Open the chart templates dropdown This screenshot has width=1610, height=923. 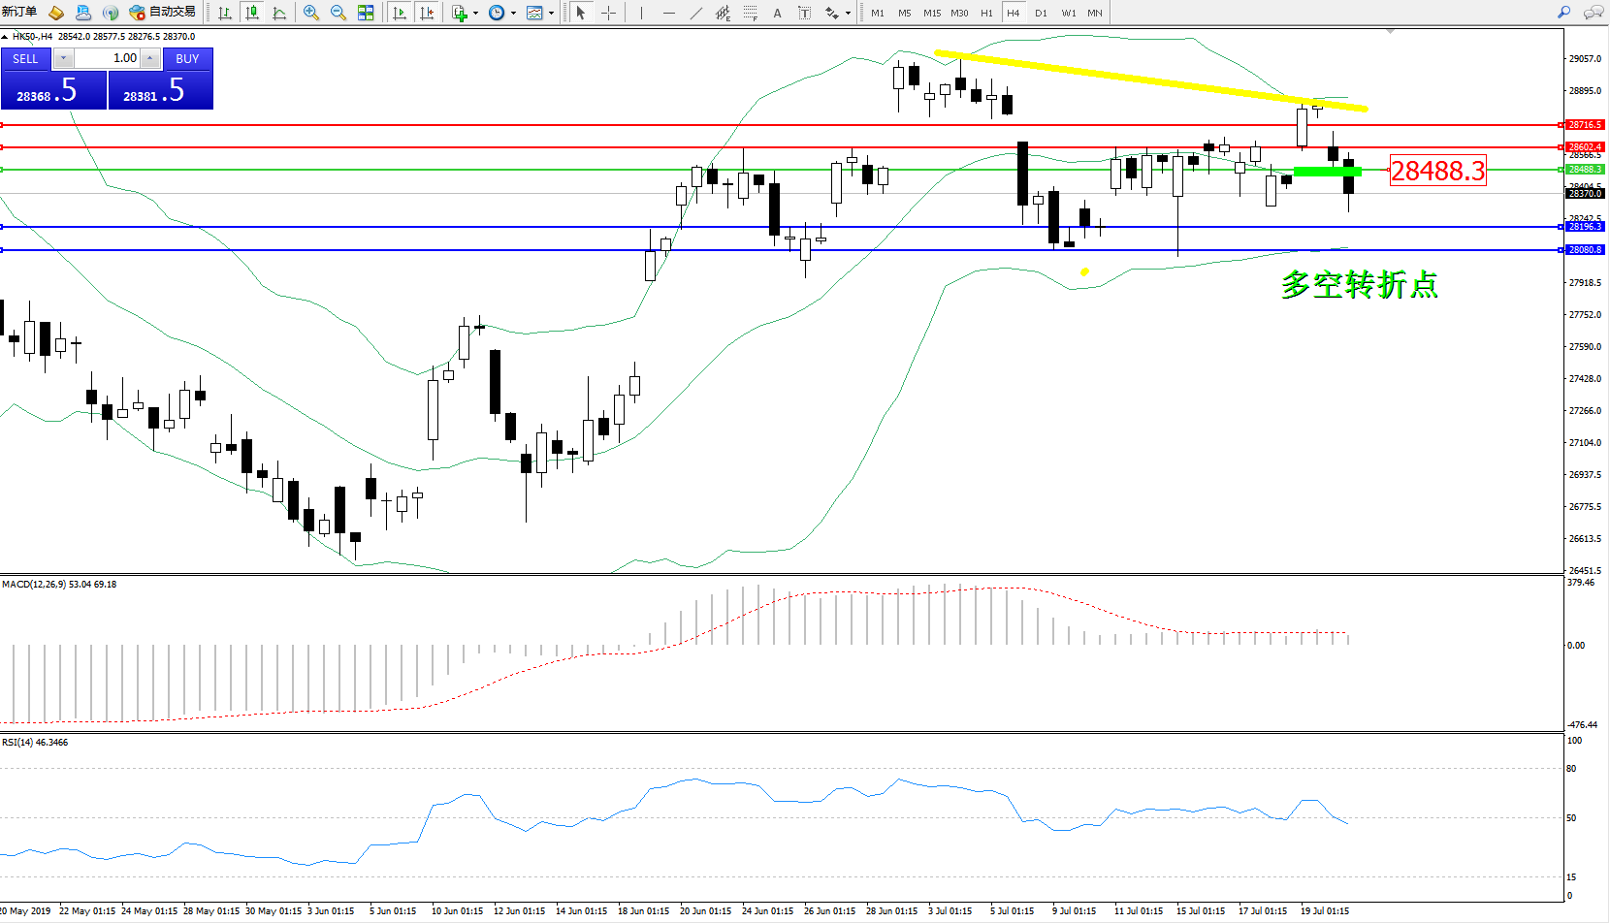point(551,14)
